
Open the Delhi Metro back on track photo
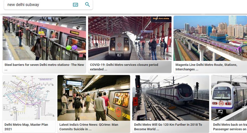(x=229, y=98)
